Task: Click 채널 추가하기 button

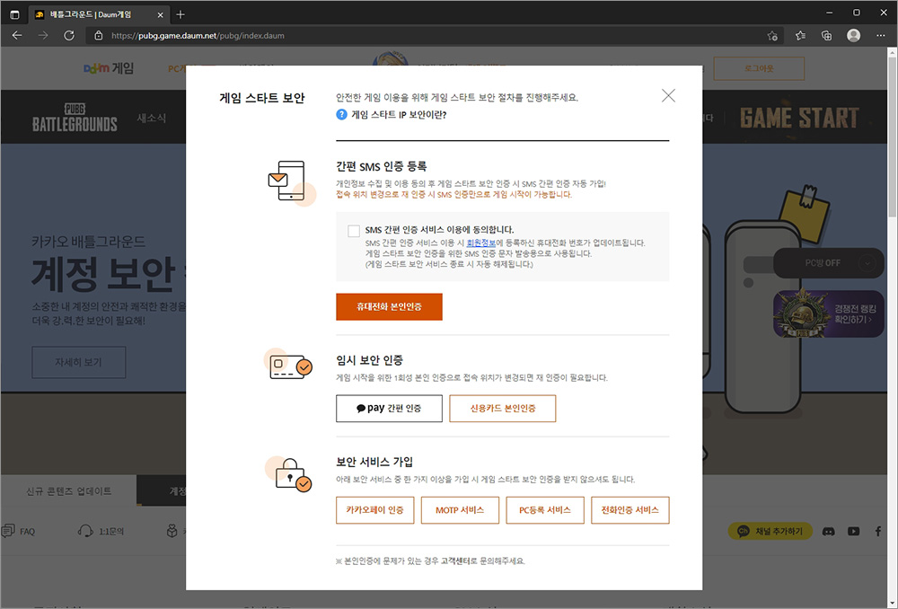Action: (x=770, y=531)
